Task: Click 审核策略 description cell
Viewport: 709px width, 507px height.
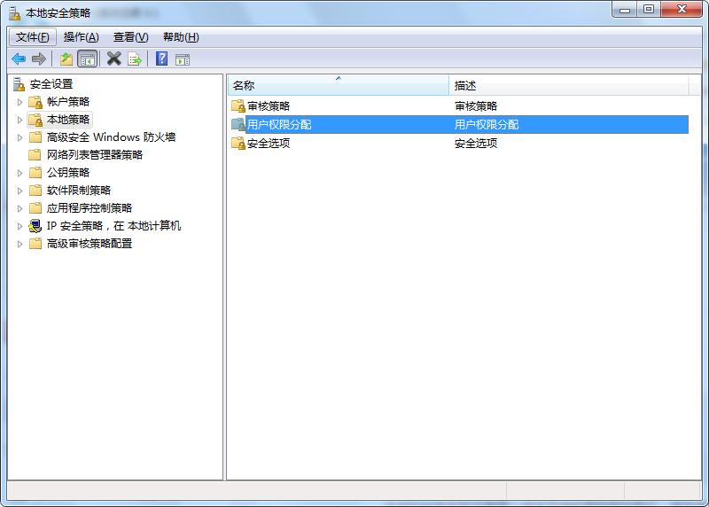Action: (476, 106)
